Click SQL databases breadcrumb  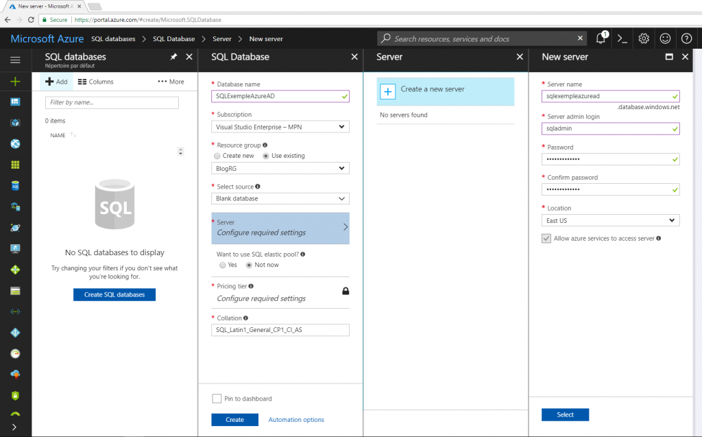[x=113, y=39]
